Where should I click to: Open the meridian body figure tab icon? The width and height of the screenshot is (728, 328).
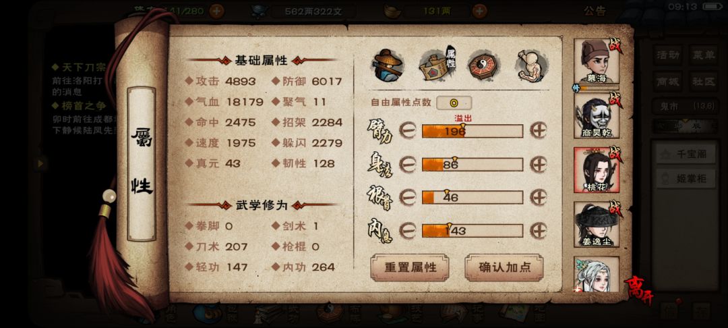click(532, 65)
